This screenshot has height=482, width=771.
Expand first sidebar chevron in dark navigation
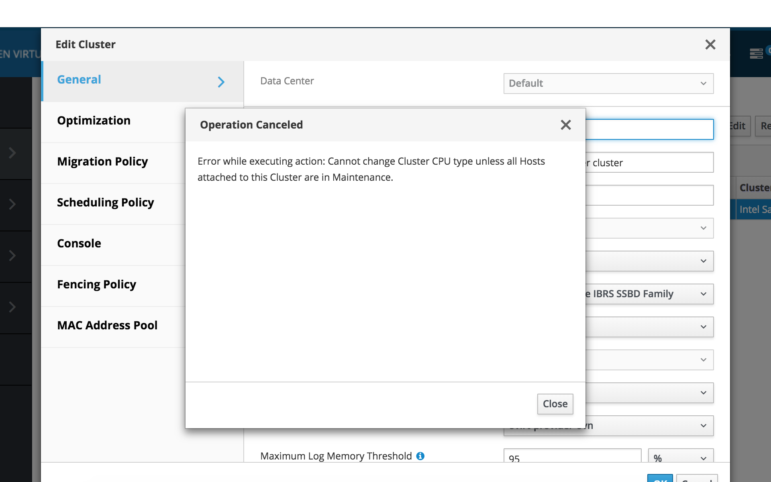(12, 153)
